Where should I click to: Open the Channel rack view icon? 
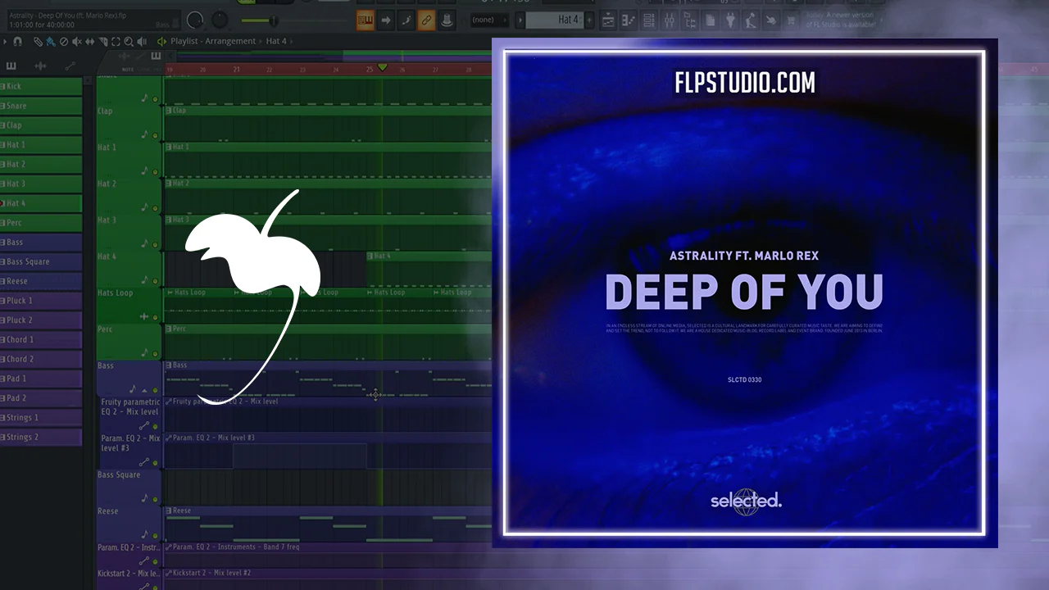pos(651,20)
